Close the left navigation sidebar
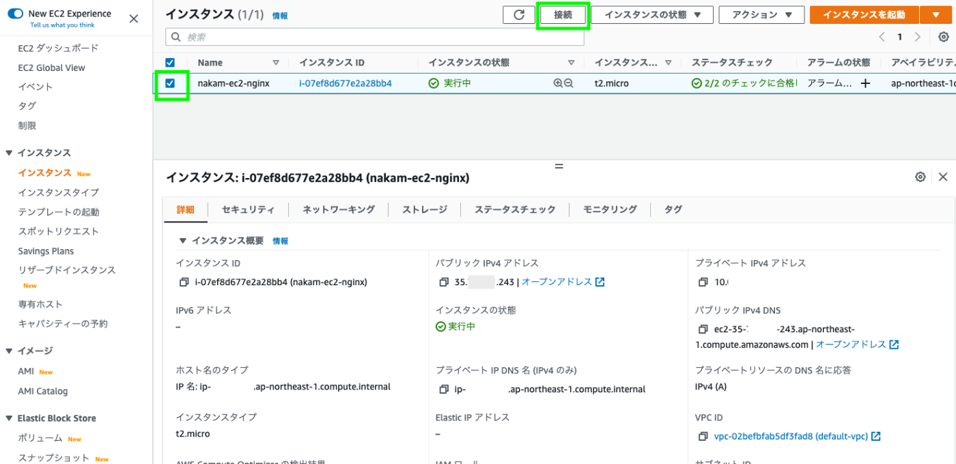Viewport: 956px width, 464px height. pyautogui.click(x=134, y=19)
